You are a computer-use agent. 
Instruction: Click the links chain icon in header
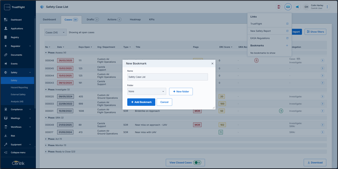click(x=288, y=7)
